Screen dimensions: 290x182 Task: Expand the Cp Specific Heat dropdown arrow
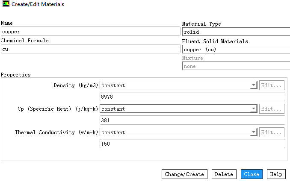[x=254, y=109]
